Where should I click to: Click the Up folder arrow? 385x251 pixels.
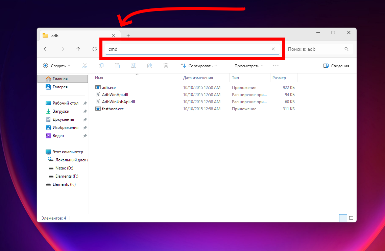point(78,49)
